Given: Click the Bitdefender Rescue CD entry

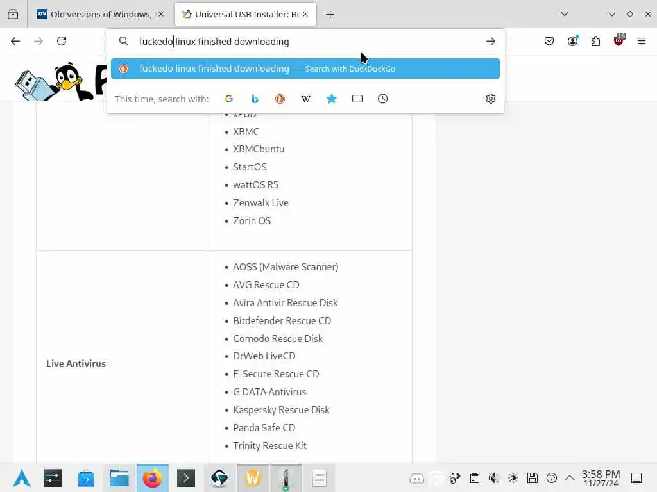Looking at the screenshot, I should [282, 320].
